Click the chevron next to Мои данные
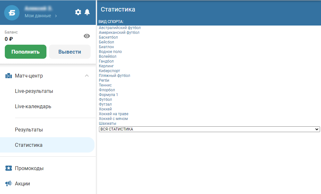 (56, 16)
